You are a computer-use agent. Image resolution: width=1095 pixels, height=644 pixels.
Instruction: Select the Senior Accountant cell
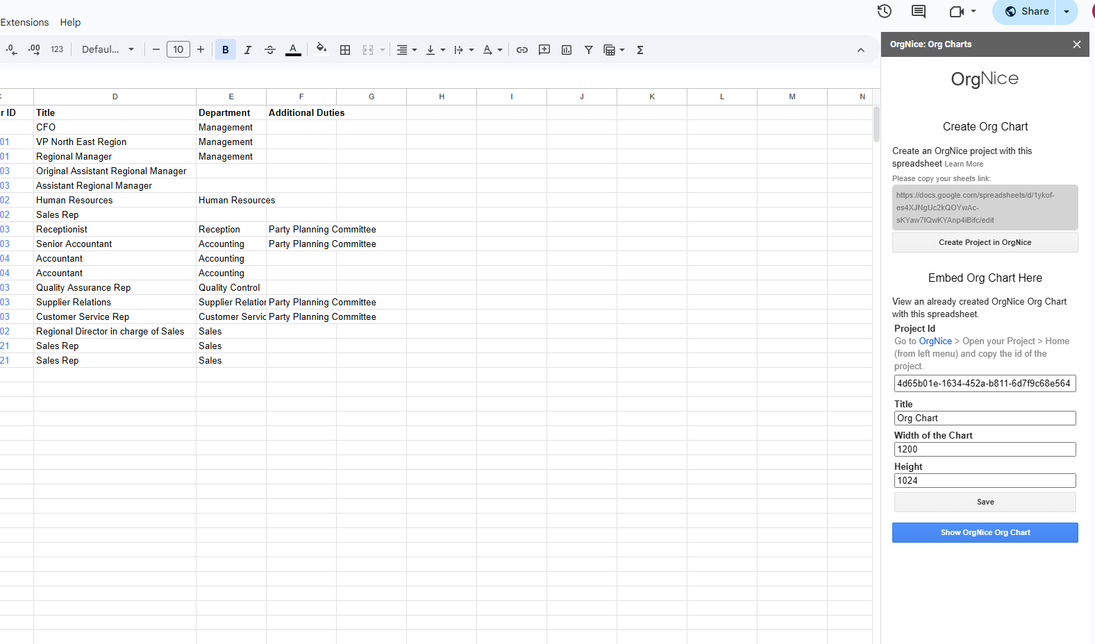(x=115, y=244)
